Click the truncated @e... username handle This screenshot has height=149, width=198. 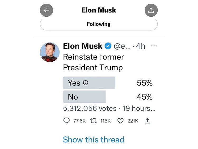point(122,46)
